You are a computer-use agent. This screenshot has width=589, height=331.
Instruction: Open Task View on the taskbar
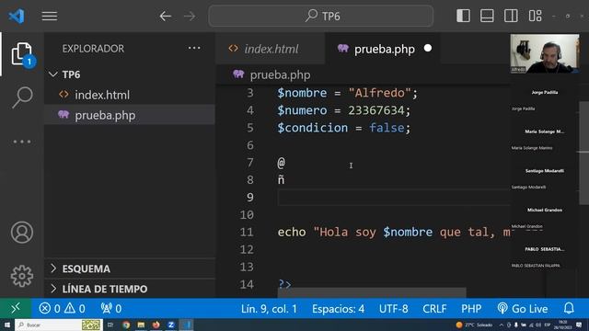(110, 325)
